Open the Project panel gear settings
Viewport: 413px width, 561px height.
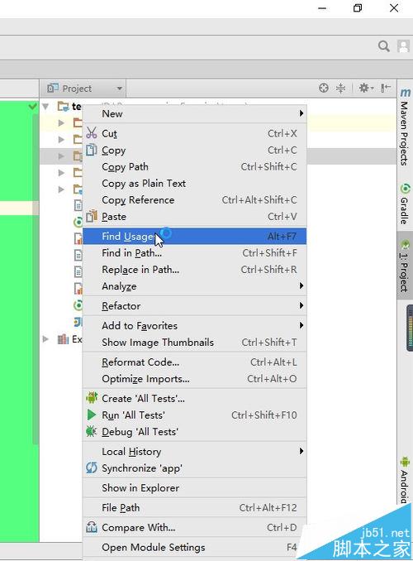click(x=366, y=88)
